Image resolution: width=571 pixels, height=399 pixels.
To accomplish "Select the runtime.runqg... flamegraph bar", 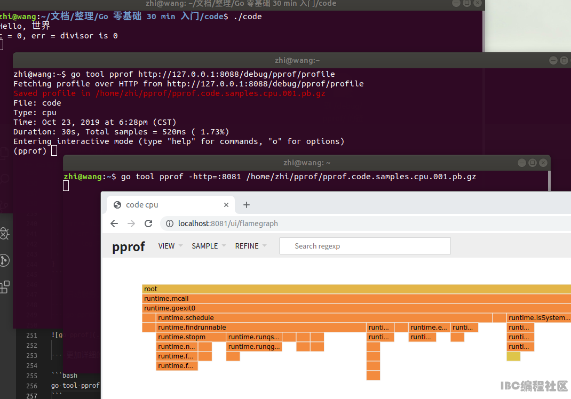I will coord(254,347).
